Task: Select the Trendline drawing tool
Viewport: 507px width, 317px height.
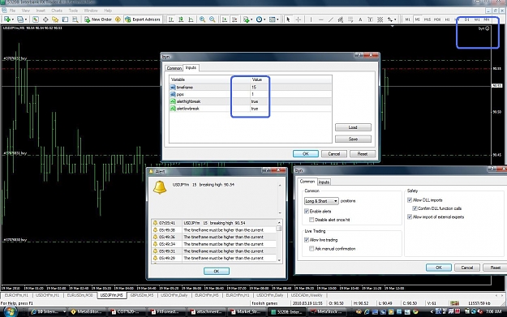Action: 330,19
